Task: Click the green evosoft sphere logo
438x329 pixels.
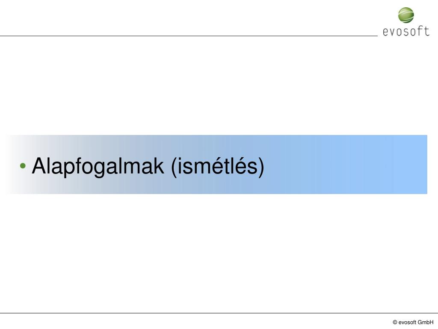Action: (406, 15)
